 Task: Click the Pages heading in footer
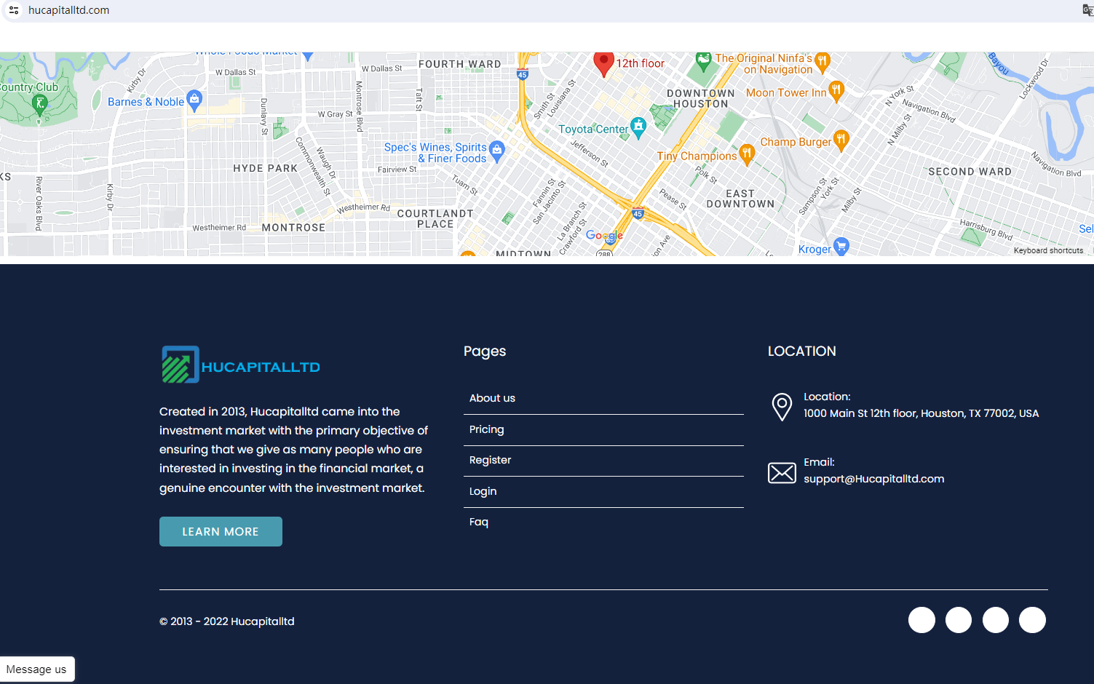pos(485,351)
